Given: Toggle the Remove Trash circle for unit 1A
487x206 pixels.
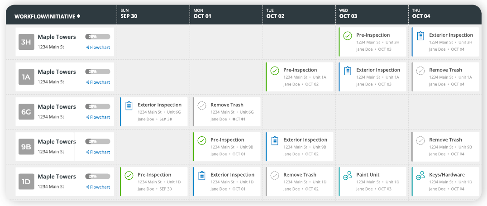Looking at the screenshot, I should [x=420, y=71].
